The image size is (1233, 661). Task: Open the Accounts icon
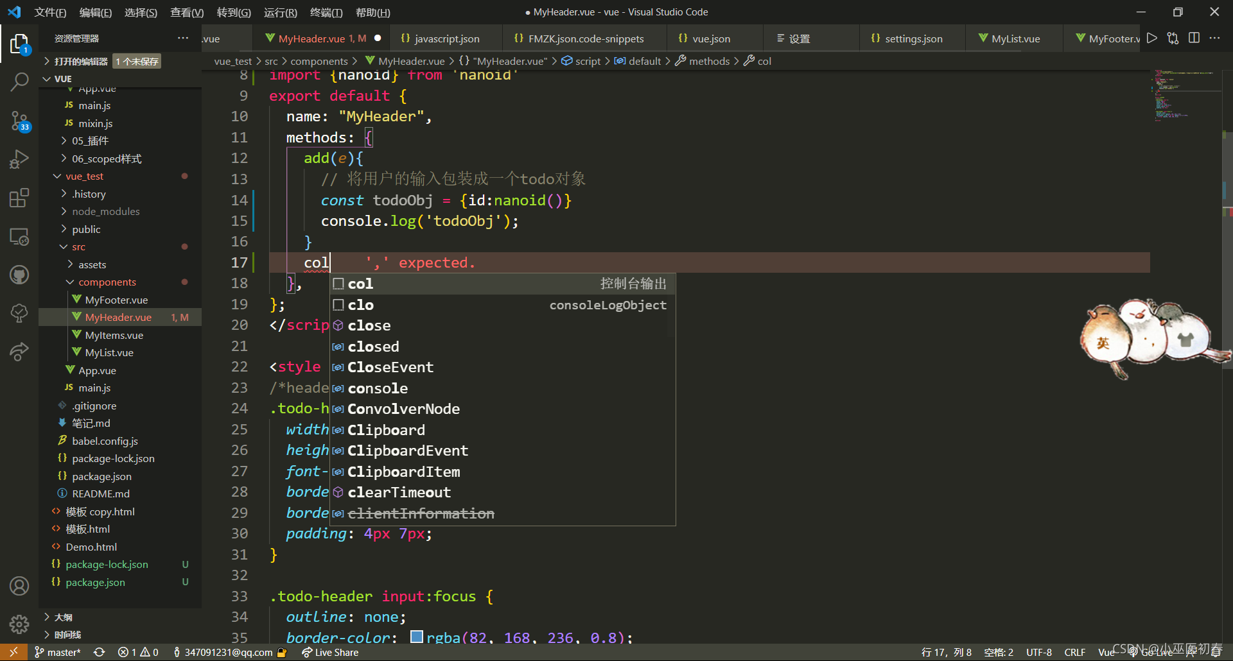point(19,585)
